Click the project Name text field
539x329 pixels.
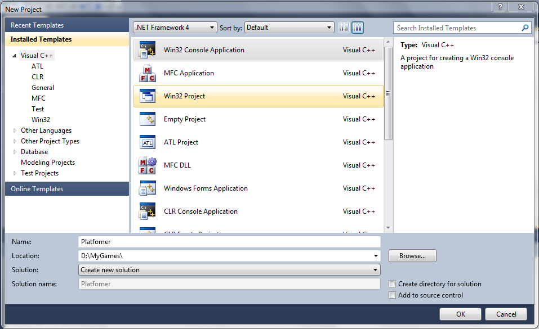(229, 242)
